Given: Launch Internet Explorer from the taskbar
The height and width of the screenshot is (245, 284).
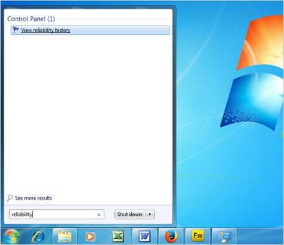Looking at the screenshot, I should click(x=38, y=236).
